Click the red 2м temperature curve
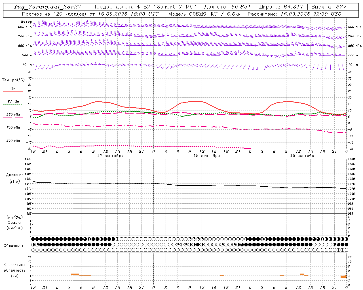The width and height of the screenshot is (363, 290). 190,101
